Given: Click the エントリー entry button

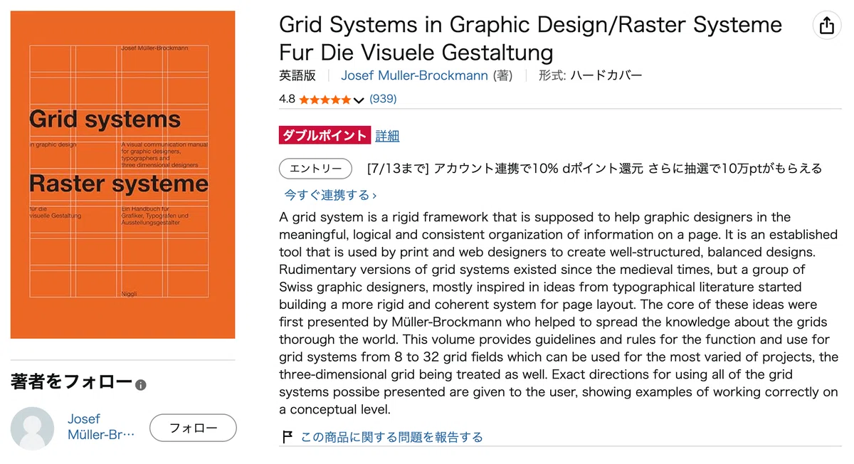Looking at the screenshot, I should [315, 169].
